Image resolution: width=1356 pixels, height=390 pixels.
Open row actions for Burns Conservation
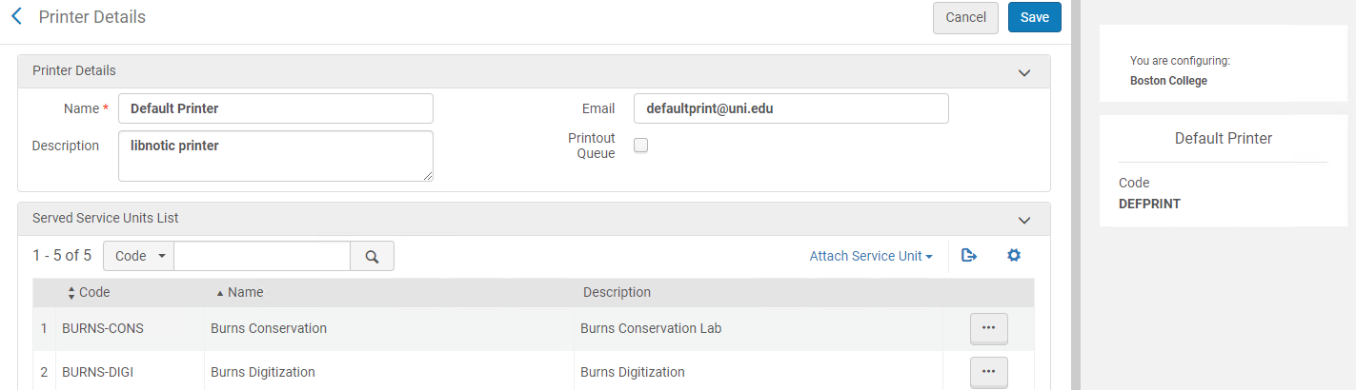(988, 328)
